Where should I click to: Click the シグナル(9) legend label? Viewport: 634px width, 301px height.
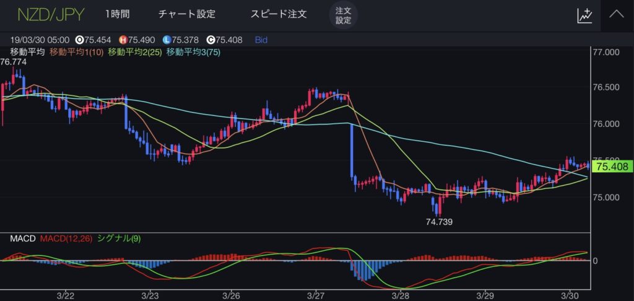[x=119, y=238]
